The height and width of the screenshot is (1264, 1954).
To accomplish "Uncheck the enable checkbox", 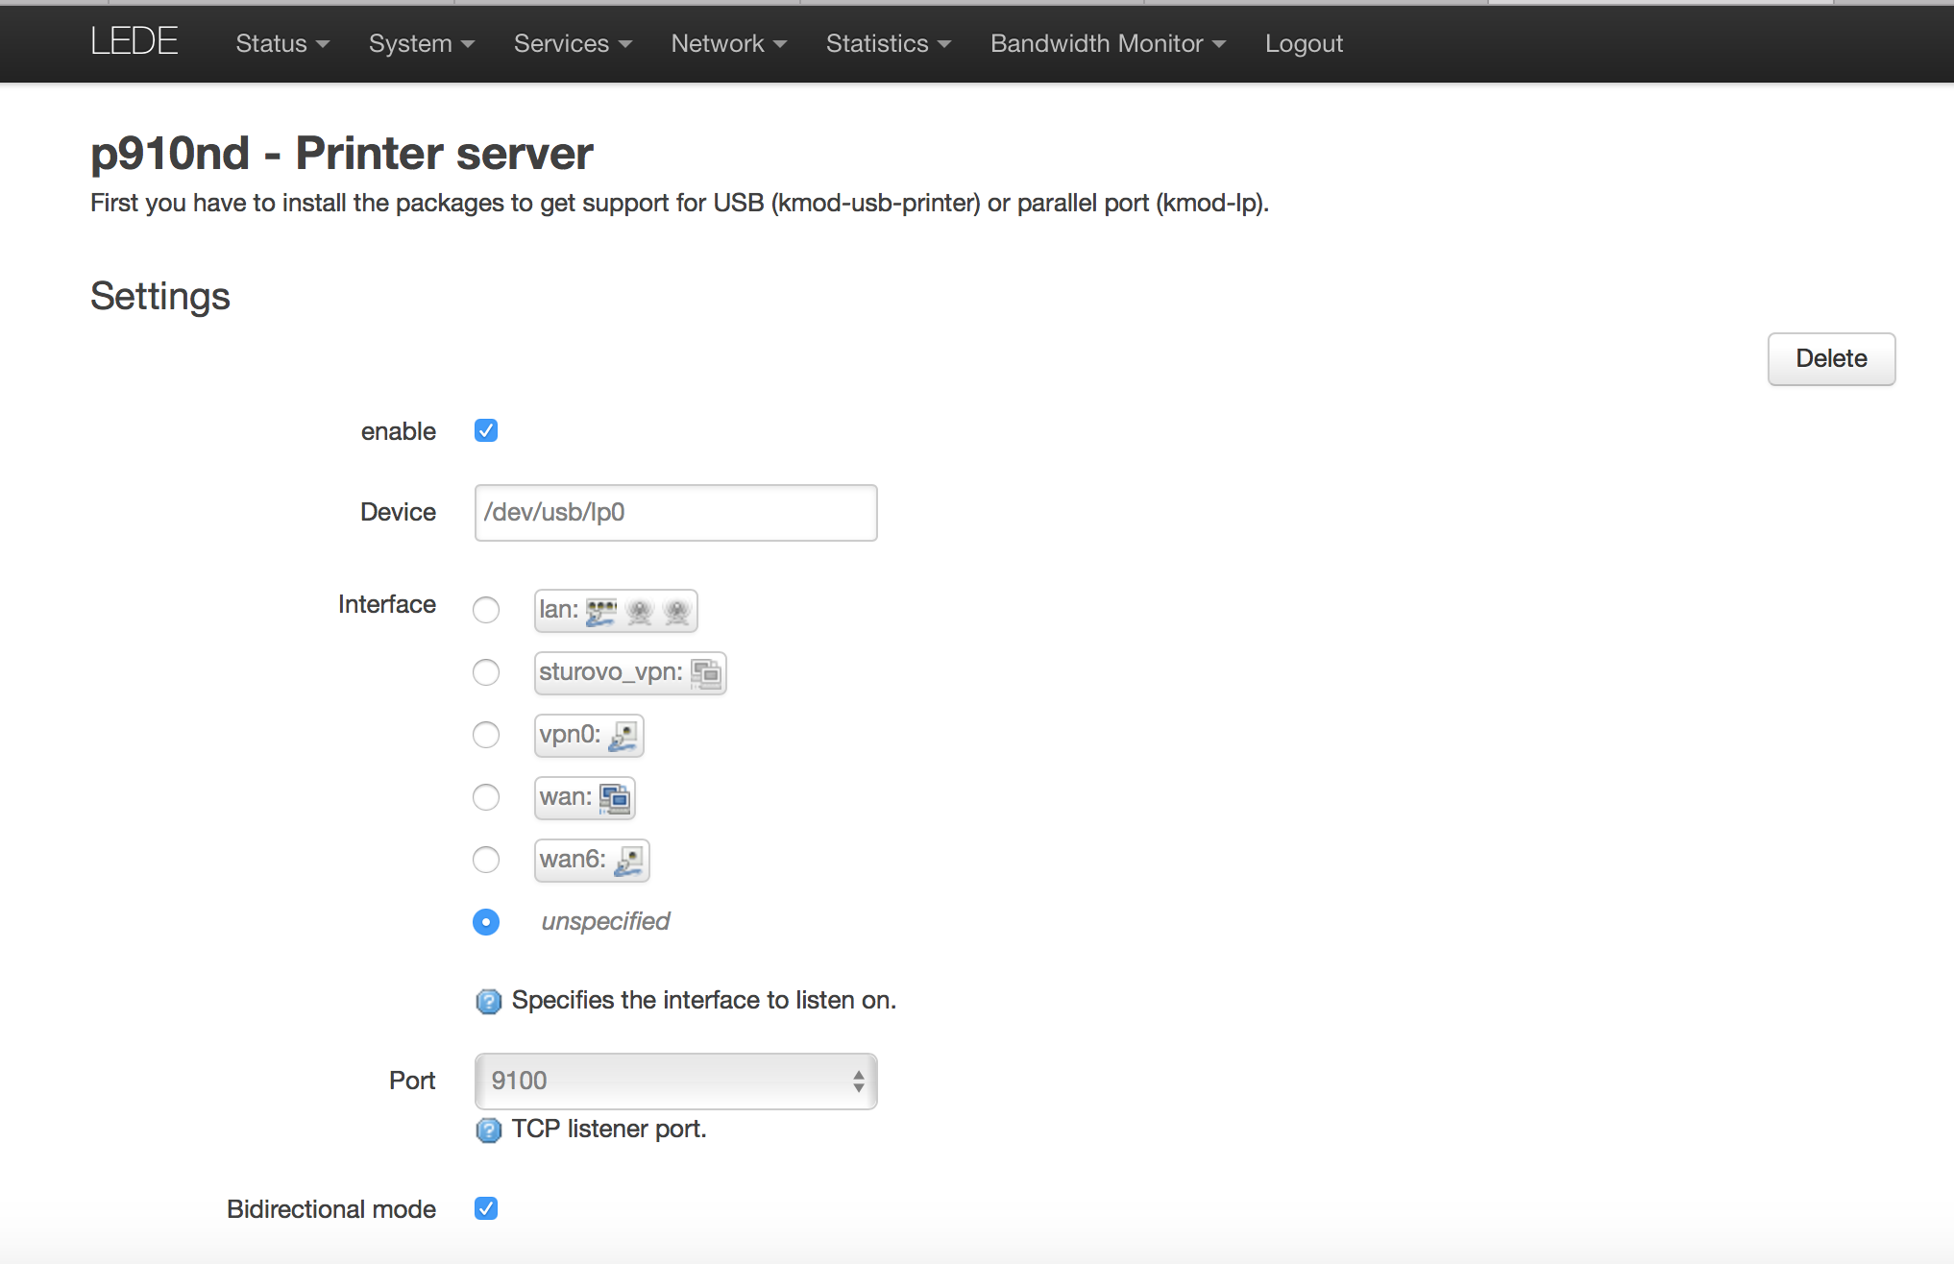I will click(486, 430).
